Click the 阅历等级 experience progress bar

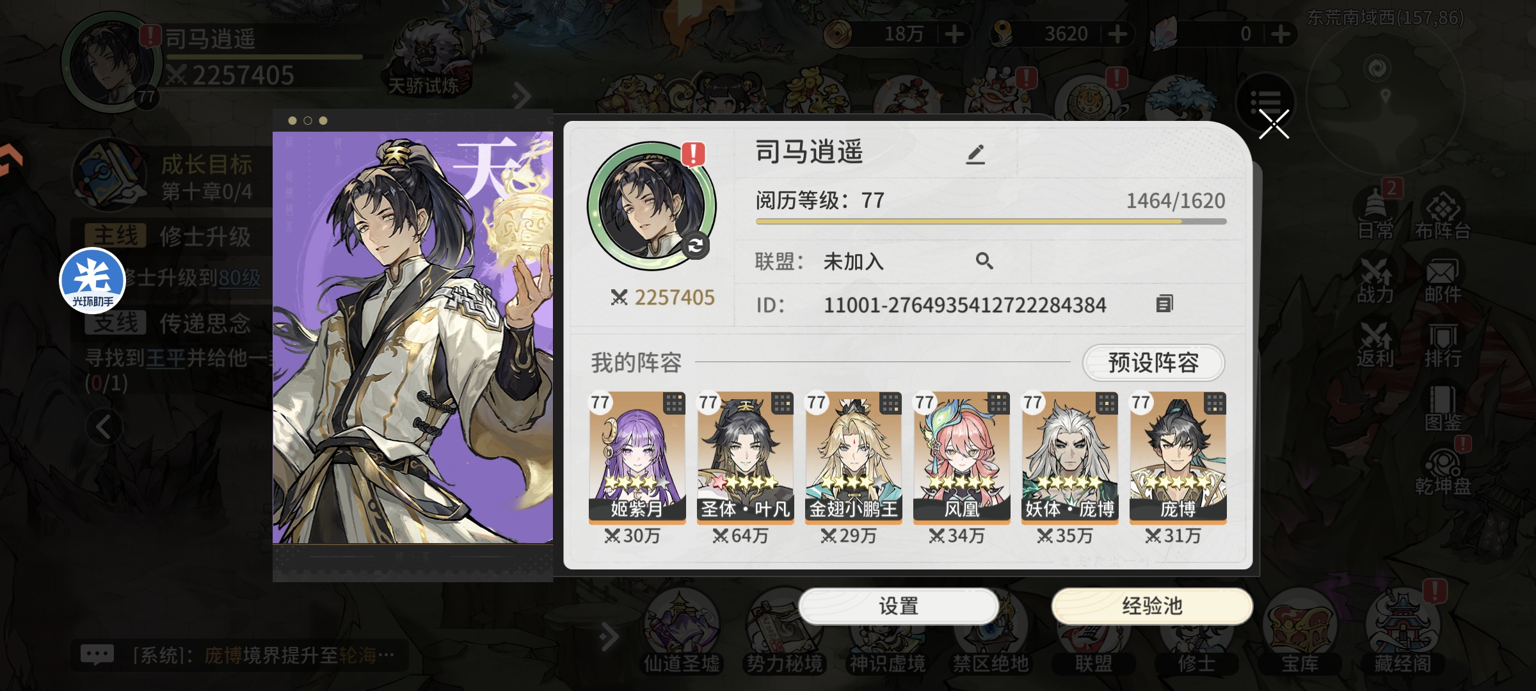click(x=991, y=221)
